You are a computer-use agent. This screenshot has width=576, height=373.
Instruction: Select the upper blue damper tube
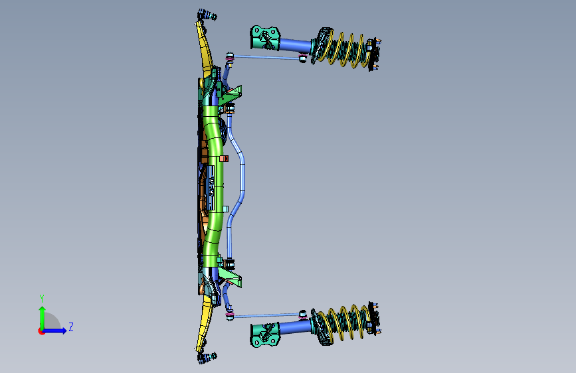pyautogui.click(x=296, y=44)
